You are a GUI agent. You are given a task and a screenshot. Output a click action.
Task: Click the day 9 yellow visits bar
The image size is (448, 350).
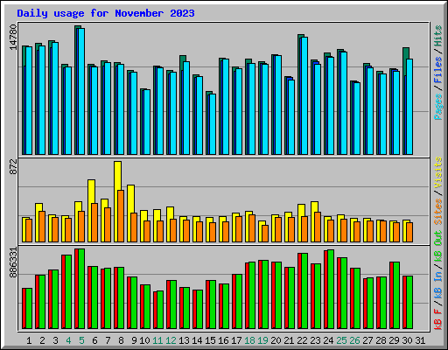point(130,213)
